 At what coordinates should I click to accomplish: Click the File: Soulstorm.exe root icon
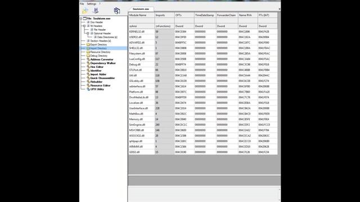coord(85,19)
